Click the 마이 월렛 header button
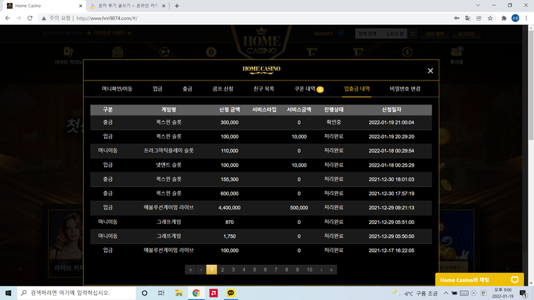 pyautogui.click(x=435, y=34)
